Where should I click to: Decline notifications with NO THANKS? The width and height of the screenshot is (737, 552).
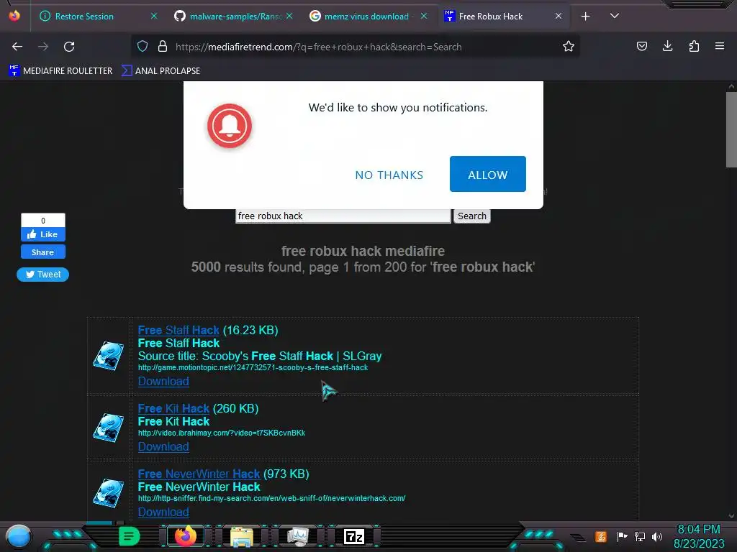coord(389,175)
